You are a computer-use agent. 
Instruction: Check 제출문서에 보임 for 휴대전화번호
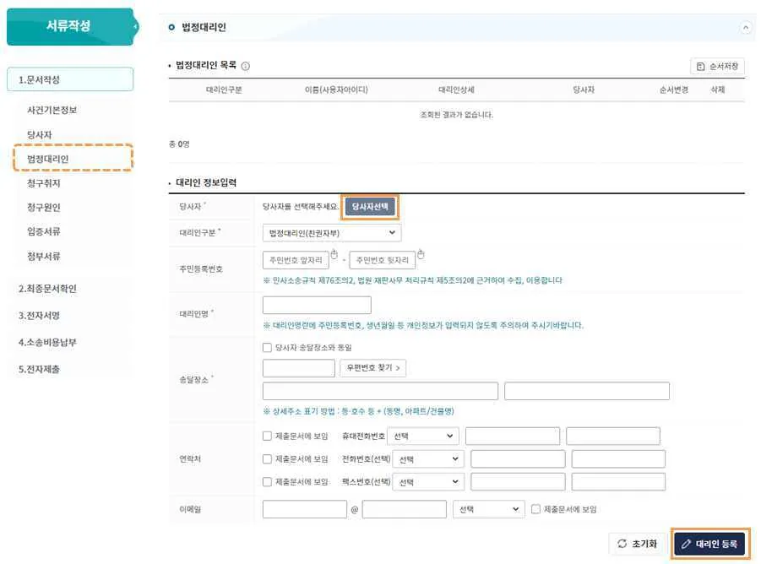267,436
